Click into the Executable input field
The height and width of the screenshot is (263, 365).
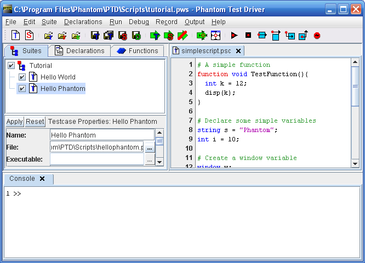point(97,159)
